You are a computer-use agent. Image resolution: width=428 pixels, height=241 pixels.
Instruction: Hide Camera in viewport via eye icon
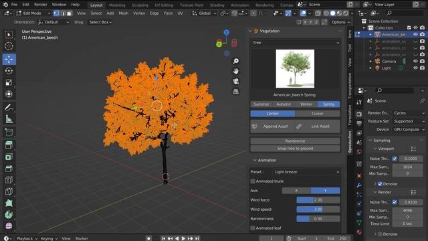(x=415, y=61)
